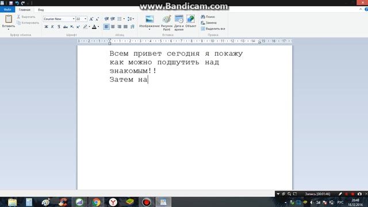Click the Изображение insert picture icon
This screenshot has height=207, width=368.
click(x=149, y=19)
